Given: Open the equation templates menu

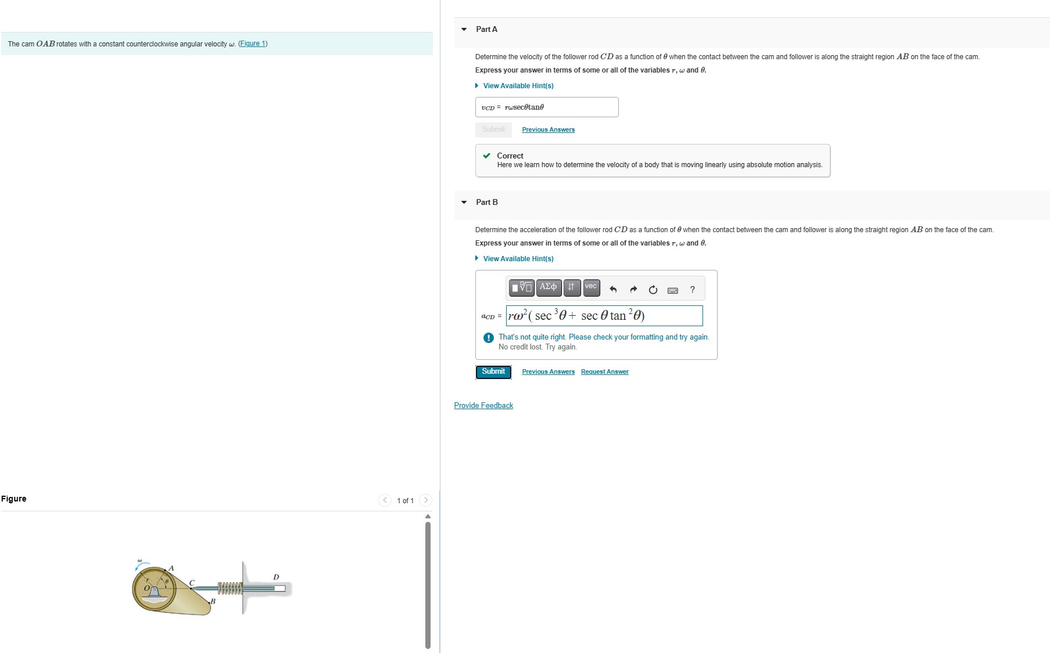Looking at the screenshot, I should 520,288.
